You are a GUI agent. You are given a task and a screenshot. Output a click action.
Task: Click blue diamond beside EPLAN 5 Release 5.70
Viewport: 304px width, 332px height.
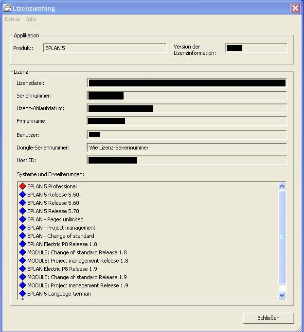tap(22, 211)
